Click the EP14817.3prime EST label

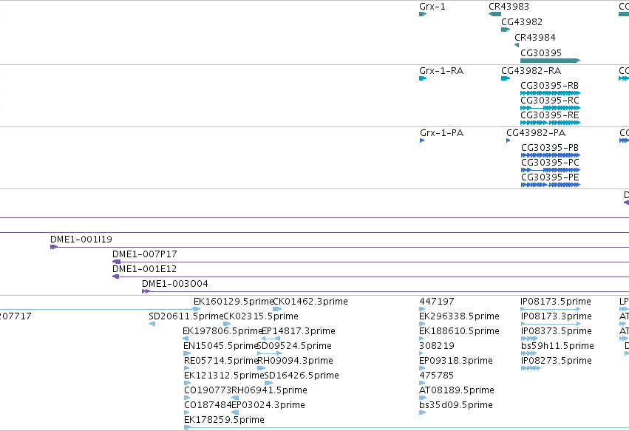coord(299,331)
